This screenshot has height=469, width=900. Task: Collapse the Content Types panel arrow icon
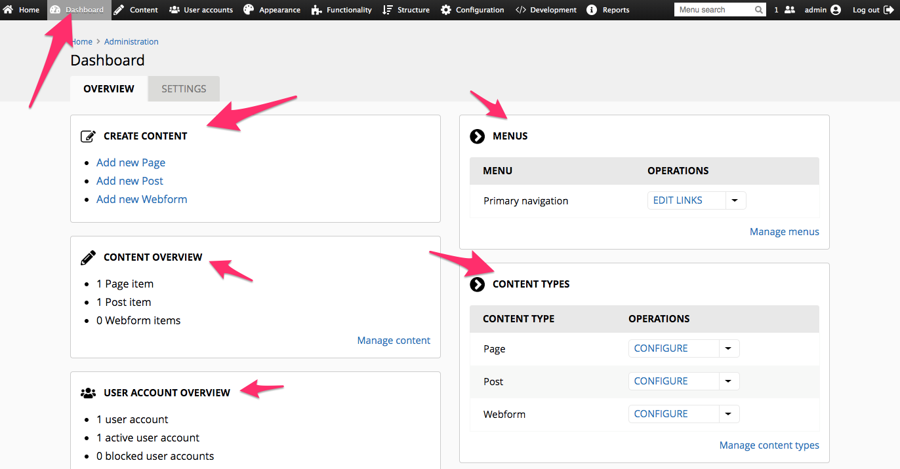[478, 284]
